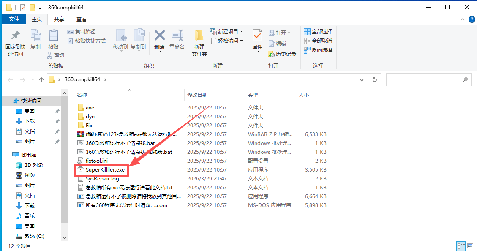Collapse the ribbon with the chevron
Viewport: 477px width, 251px height.
(463, 19)
